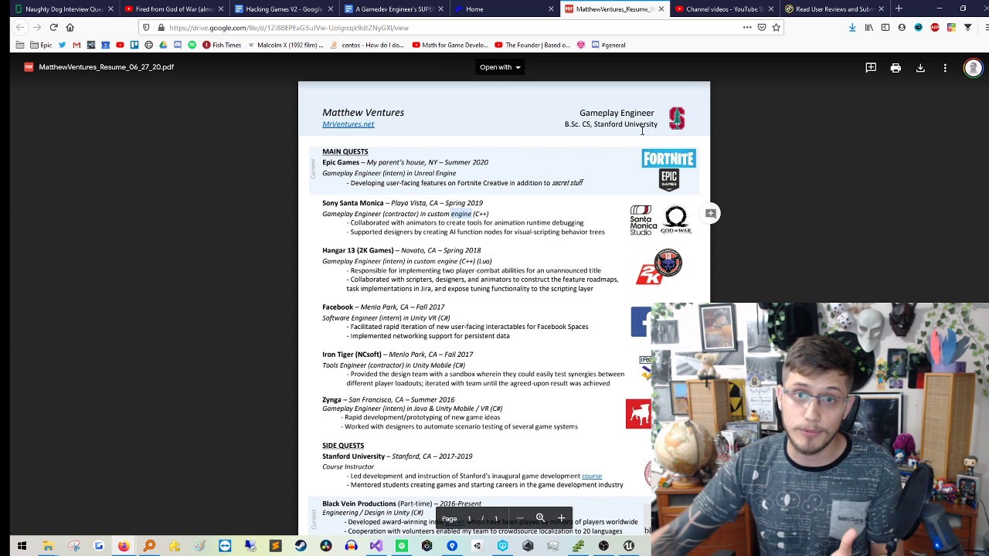Close the Home tab
The width and height of the screenshot is (989, 556).
[x=551, y=9]
